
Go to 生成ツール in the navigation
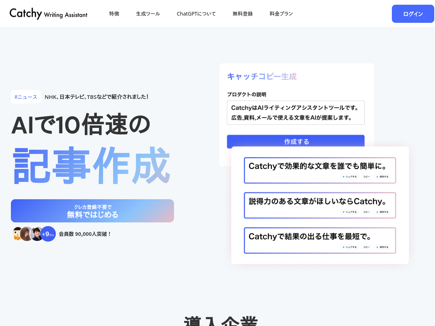[x=148, y=14]
